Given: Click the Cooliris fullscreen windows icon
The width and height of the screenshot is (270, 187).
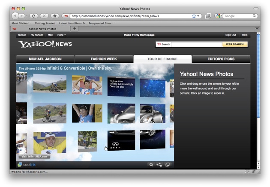Looking at the screenshot, I should point(168,165).
